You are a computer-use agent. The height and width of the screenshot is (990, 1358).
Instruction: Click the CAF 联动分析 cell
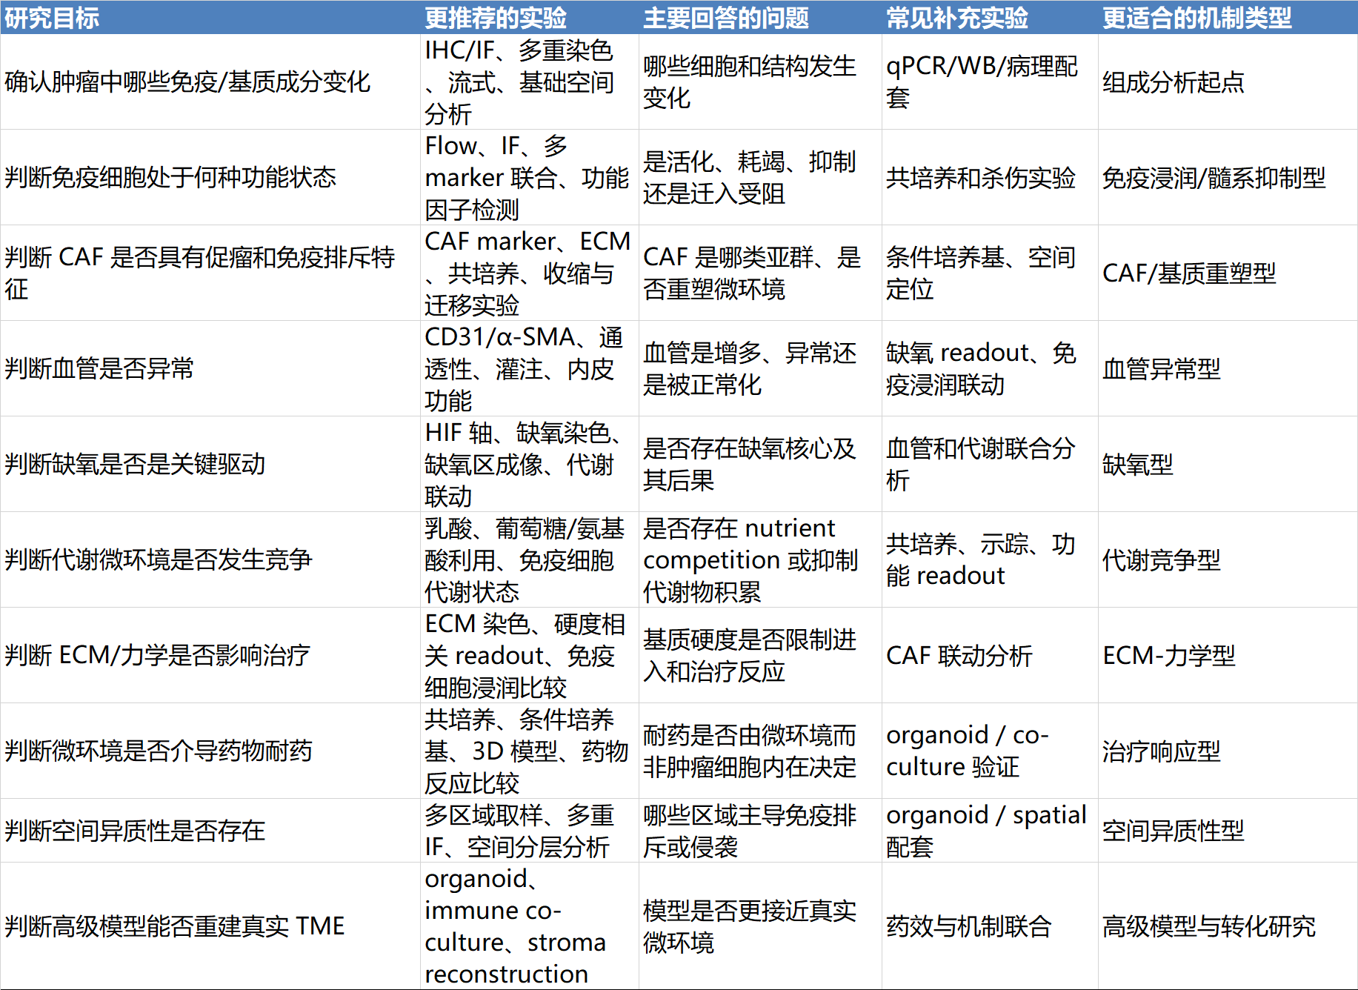click(x=959, y=656)
